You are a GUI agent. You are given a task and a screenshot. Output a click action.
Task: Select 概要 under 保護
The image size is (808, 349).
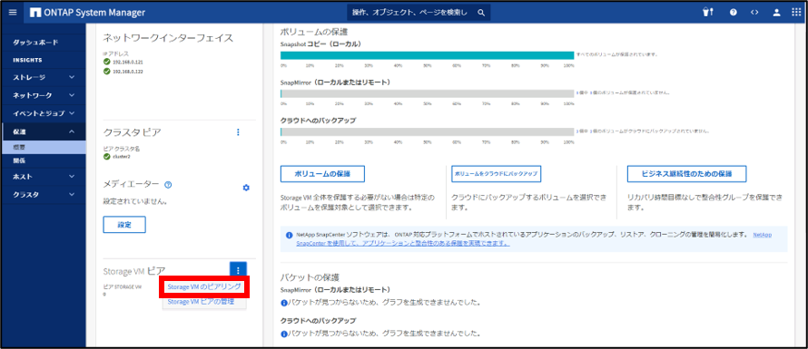pos(44,147)
